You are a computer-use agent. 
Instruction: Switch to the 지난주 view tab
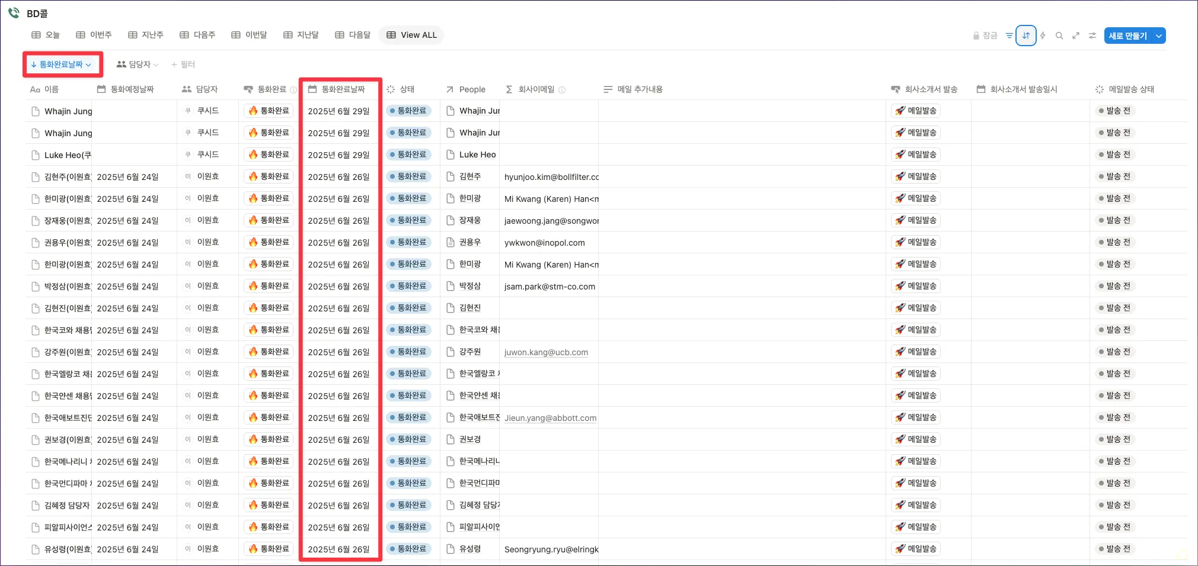coord(146,35)
